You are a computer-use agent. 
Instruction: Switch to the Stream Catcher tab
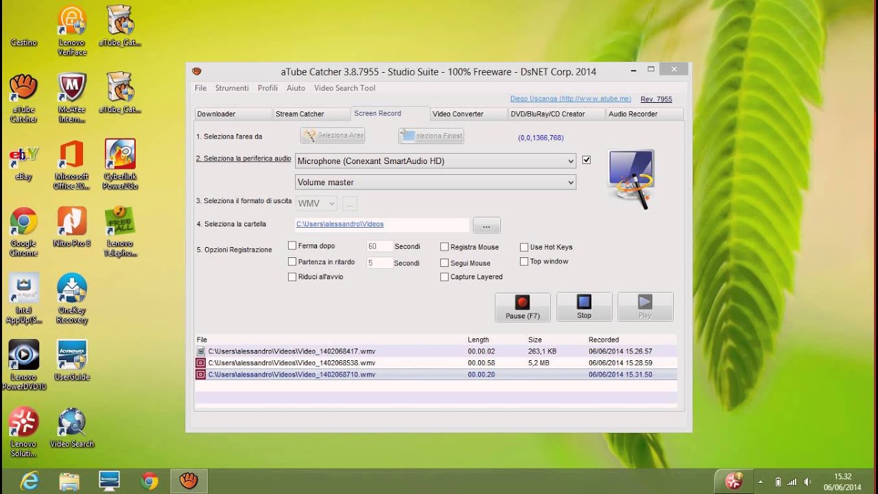click(x=312, y=114)
